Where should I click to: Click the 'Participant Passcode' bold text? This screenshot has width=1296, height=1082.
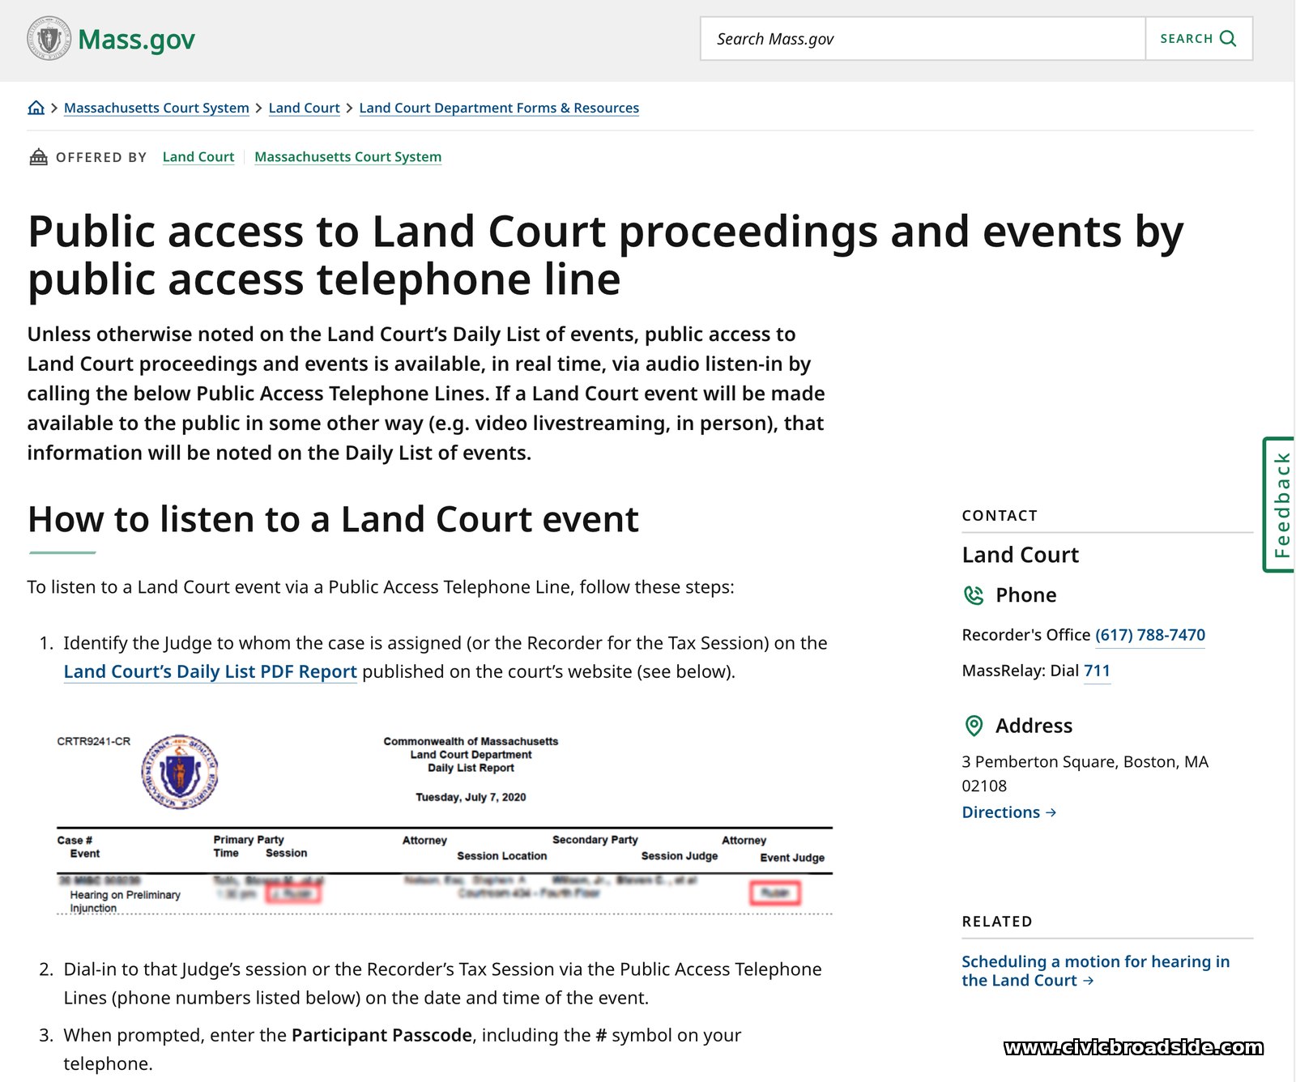click(x=382, y=1035)
